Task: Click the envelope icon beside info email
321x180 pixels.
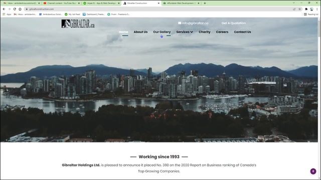Action: [x=180, y=23]
